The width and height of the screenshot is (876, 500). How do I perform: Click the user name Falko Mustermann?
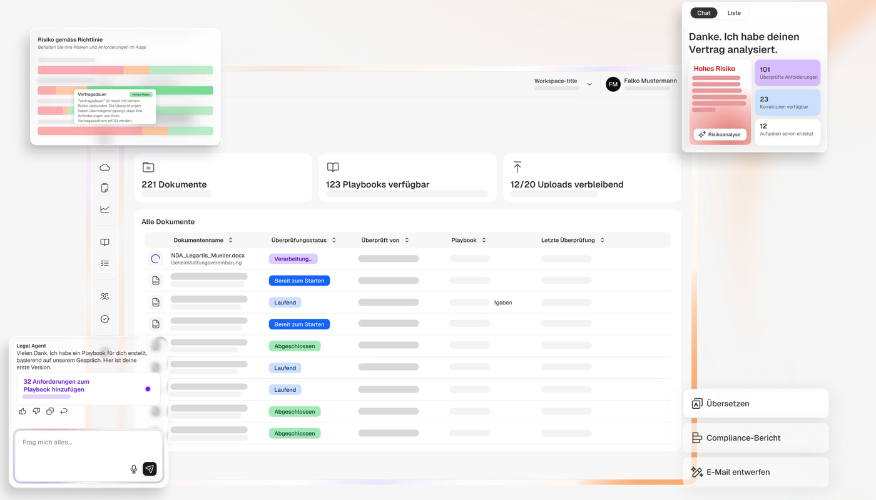(x=651, y=81)
